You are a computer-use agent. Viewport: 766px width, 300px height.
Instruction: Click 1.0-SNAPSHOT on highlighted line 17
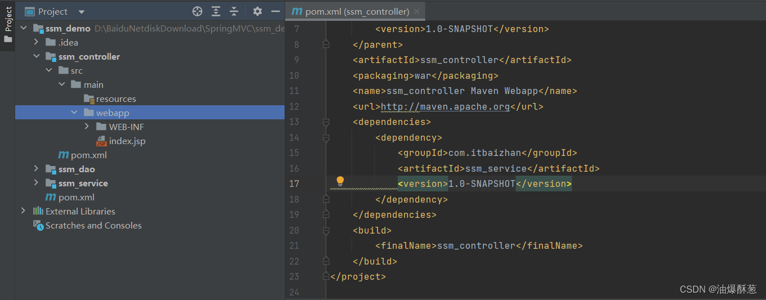point(482,183)
